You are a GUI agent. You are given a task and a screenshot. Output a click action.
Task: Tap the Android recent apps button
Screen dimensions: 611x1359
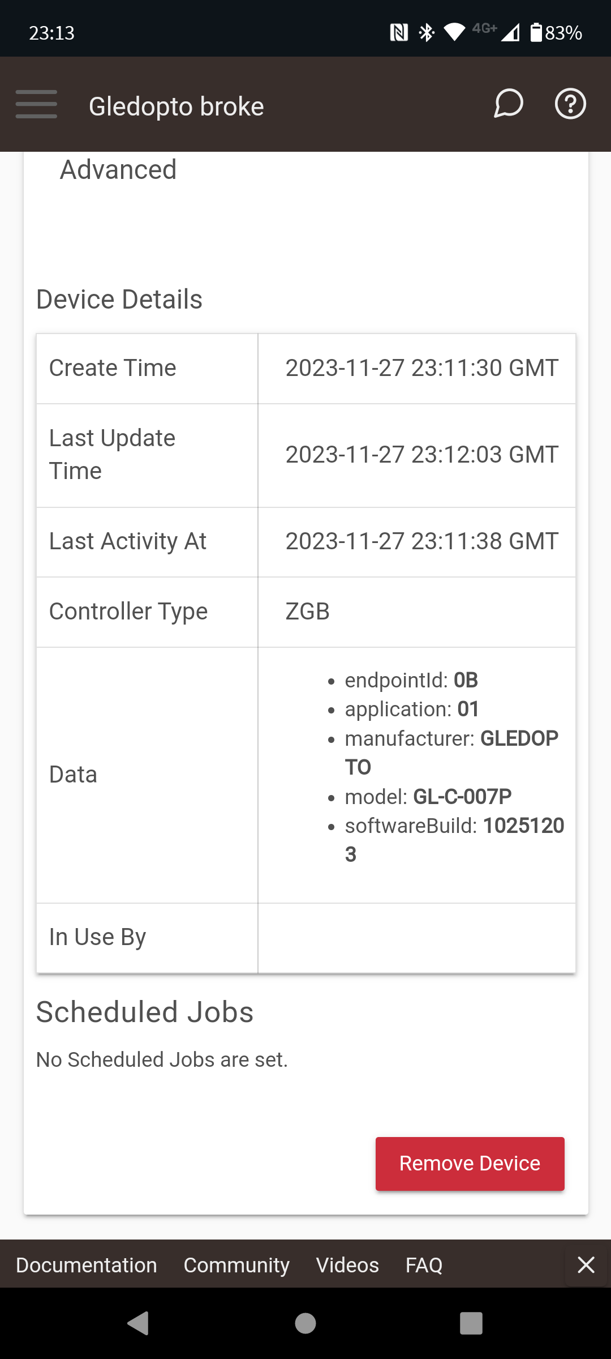471,1323
